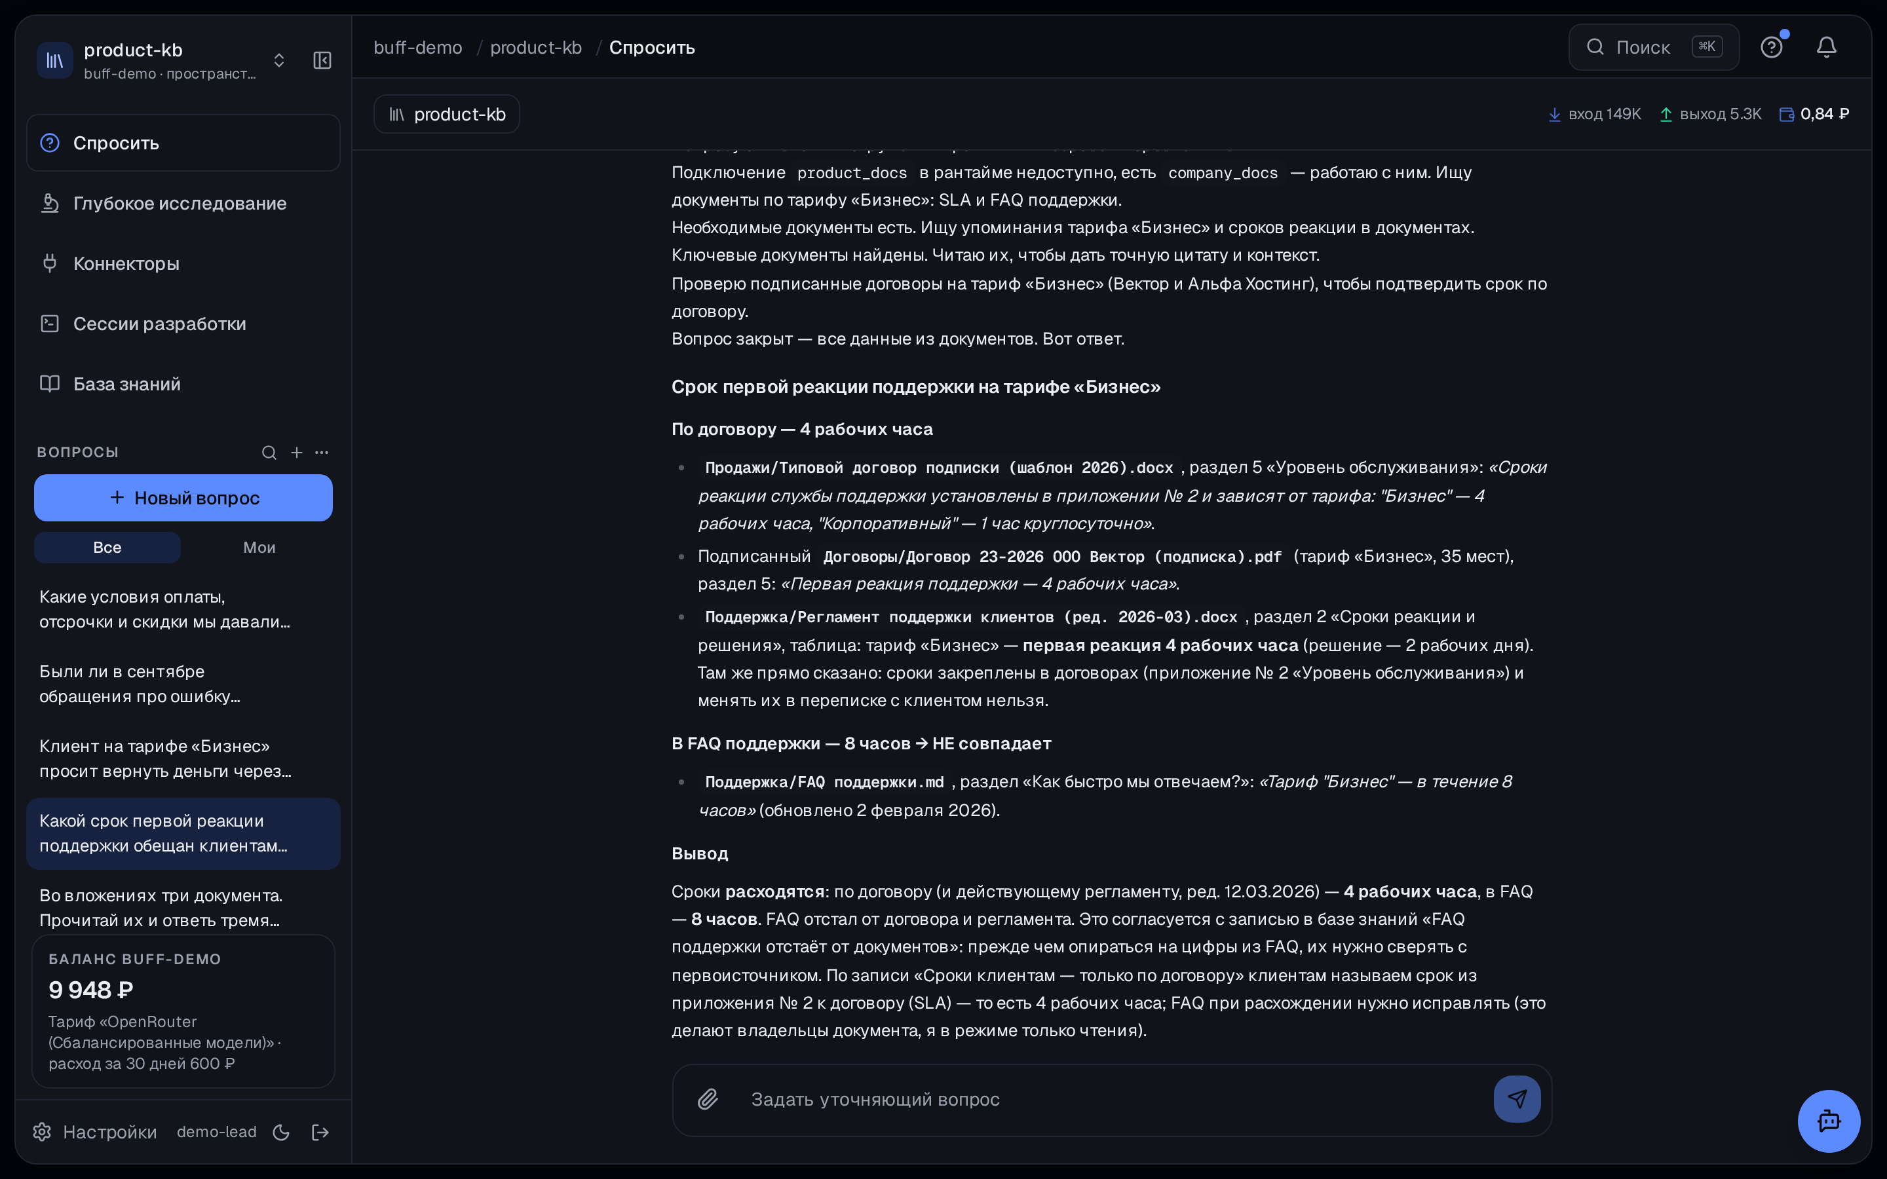This screenshot has width=1887, height=1179.
Task: Click the 'Поддержка/Регламент поддержки клиентов (ред. 2026-03).docx' reference
Action: [x=971, y=617]
